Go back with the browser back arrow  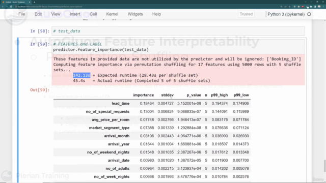[x=3, y=7]
